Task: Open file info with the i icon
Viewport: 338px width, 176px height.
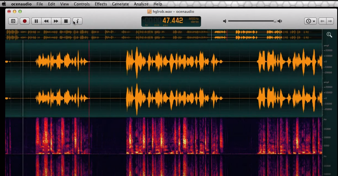Action: tap(77, 21)
